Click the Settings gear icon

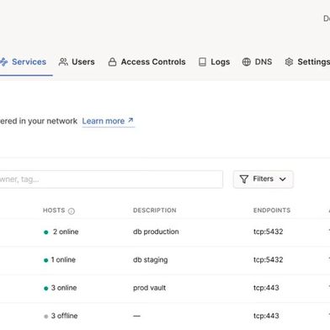pyautogui.click(x=289, y=61)
